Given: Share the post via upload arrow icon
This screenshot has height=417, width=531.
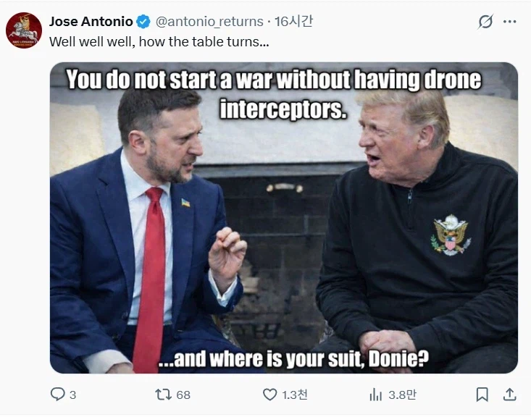Looking at the screenshot, I should 510,395.
